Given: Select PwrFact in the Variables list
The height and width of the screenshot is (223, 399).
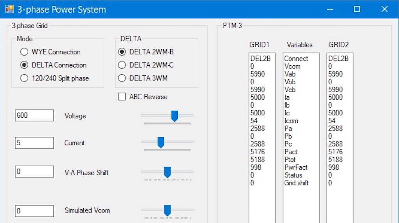Looking at the screenshot, I should click(x=296, y=167).
